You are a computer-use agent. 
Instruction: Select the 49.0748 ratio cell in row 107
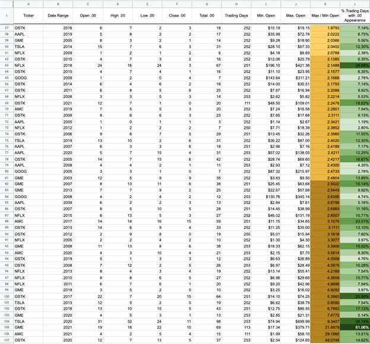pos(325,340)
